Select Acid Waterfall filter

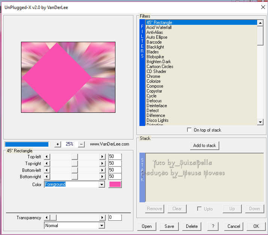coord(201,27)
